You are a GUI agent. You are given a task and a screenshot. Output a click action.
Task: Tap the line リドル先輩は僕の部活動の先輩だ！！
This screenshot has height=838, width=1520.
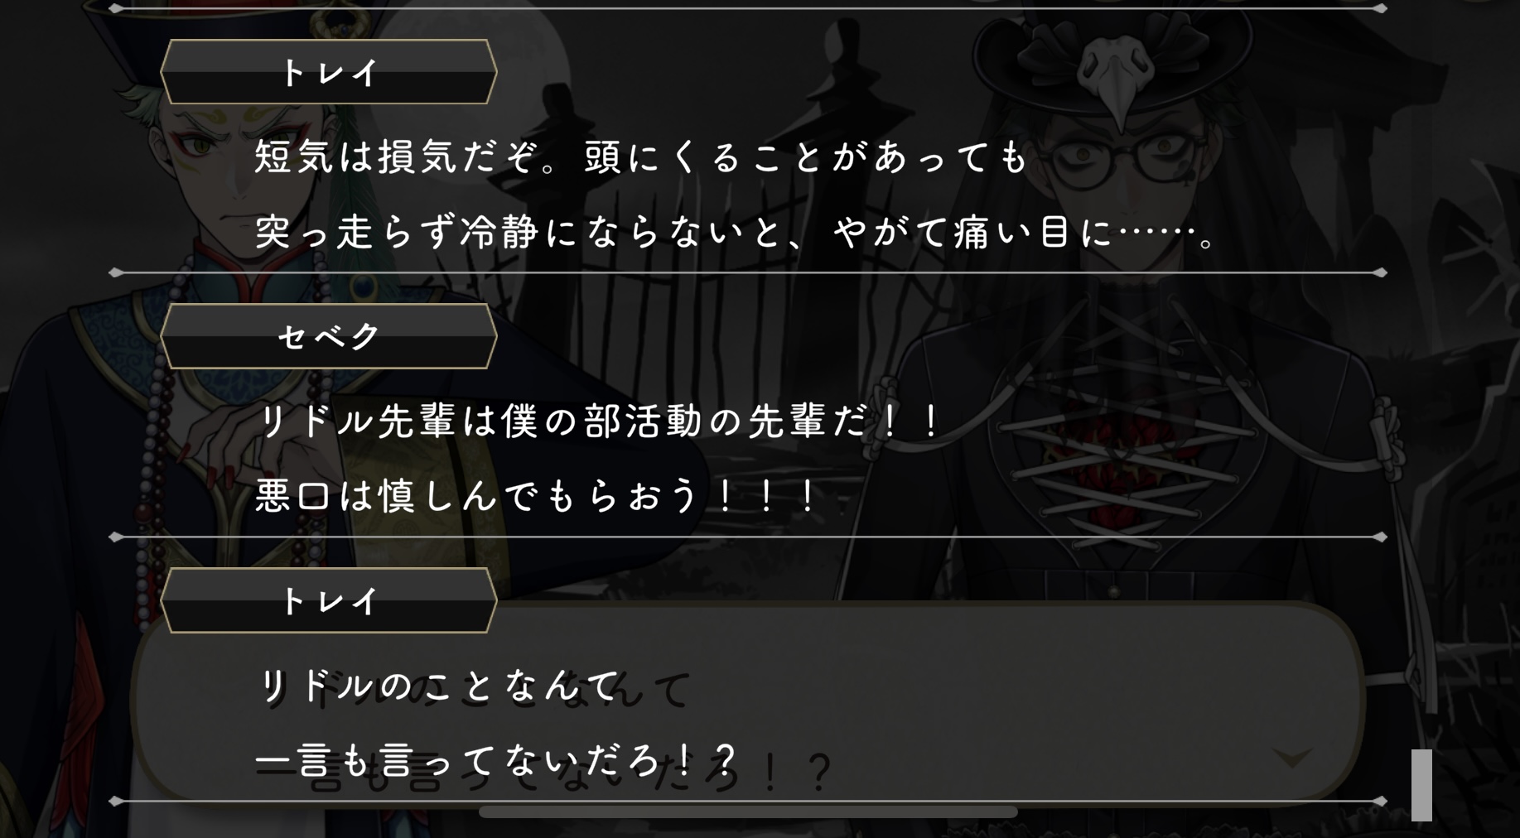tap(598, 421)
